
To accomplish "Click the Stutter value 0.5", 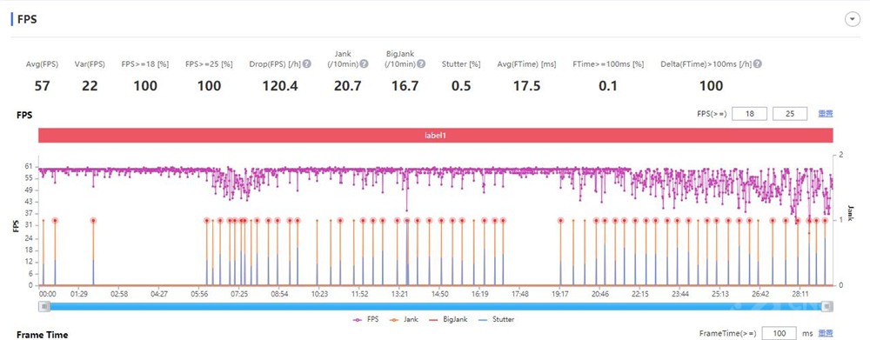I will click(461, 86).
